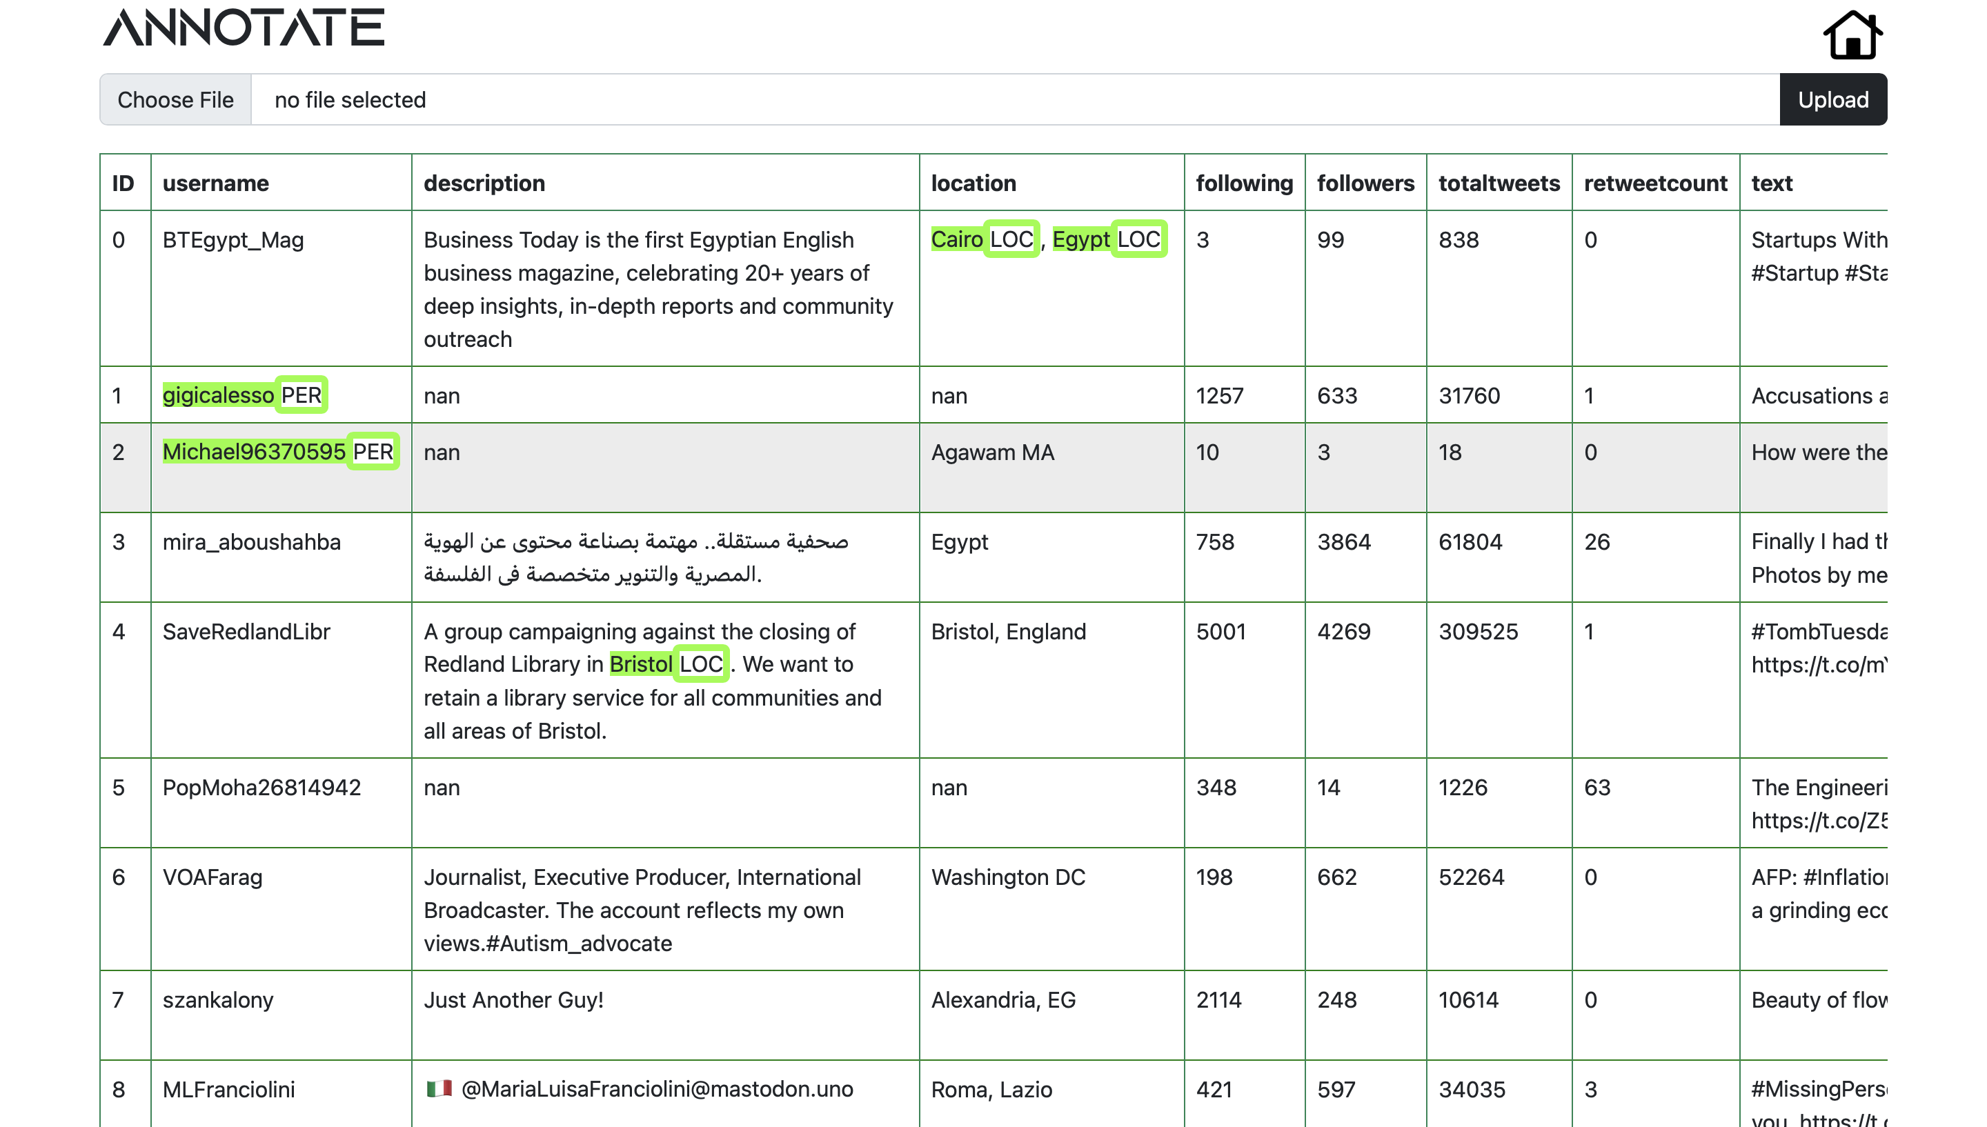Click the Upload button
The height and width of the screenshot is (1127, 1987).
pyautogui.click(x=1832, y=99)
